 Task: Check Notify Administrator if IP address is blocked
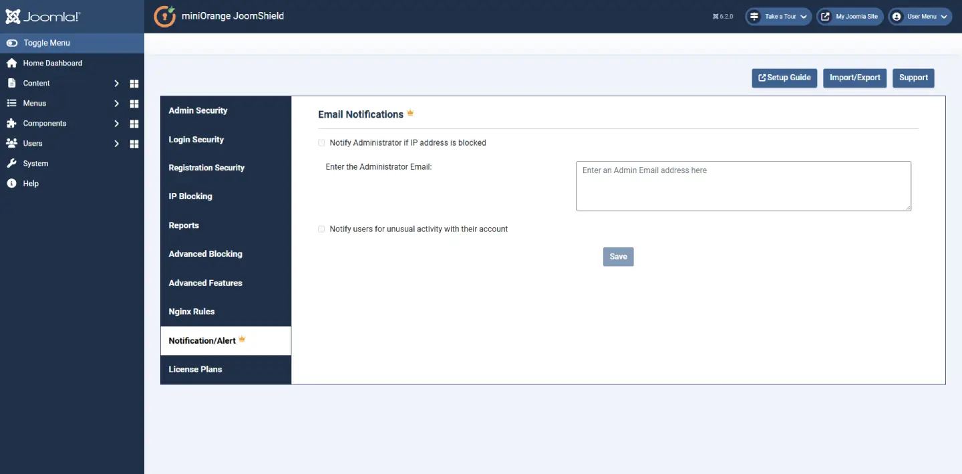pos(321,142)
